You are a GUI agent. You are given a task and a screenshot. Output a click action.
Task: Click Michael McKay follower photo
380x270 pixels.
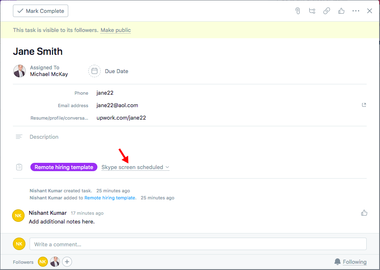(x=55, y=262)
